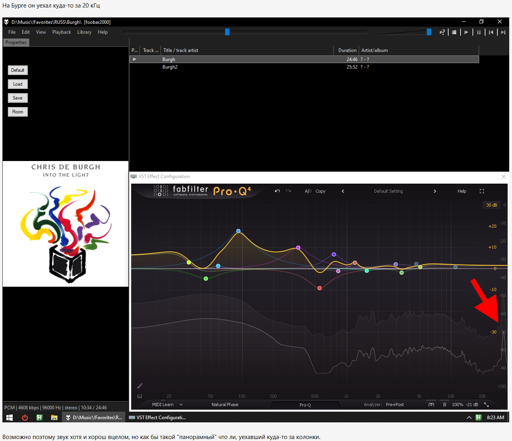Viewport: 512px width, 441px height.
Task: Click the Title / track artist column header
Action: [x=247, y=50]
